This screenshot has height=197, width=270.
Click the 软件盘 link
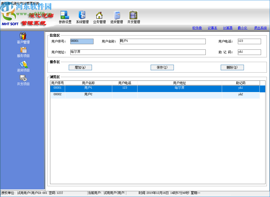click(197, 28)
